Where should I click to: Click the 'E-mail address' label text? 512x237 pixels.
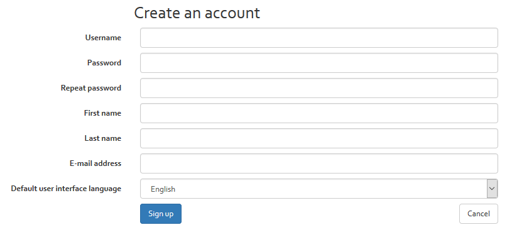pos(95,163)
